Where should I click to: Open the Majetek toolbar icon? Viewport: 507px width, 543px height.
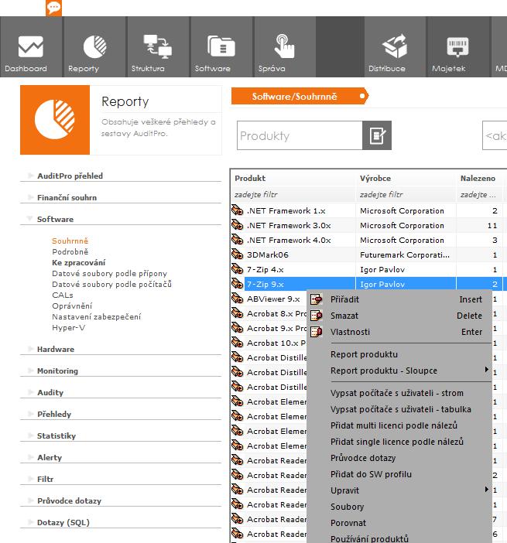point(457,46)
